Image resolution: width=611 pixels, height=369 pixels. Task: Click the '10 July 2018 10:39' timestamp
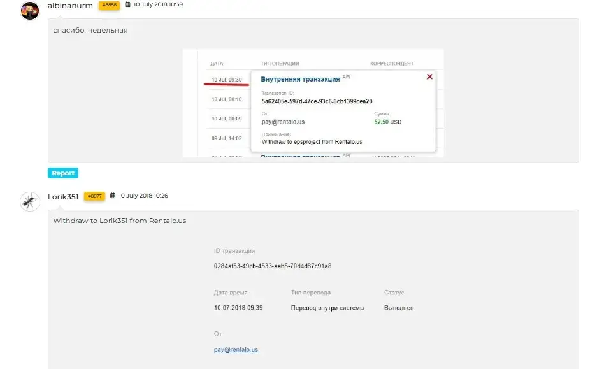click(x=158, y=4)
